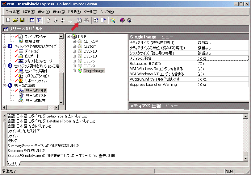251x175 pixels.
Task: Click the メディアの圧縮 value いいえ
Action: (223, 58)
